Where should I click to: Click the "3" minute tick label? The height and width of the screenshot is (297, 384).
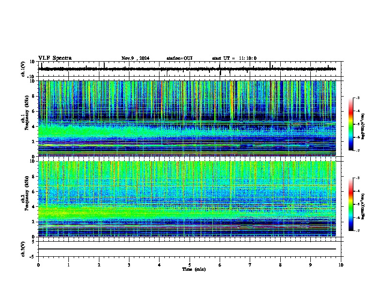(129, 265)
